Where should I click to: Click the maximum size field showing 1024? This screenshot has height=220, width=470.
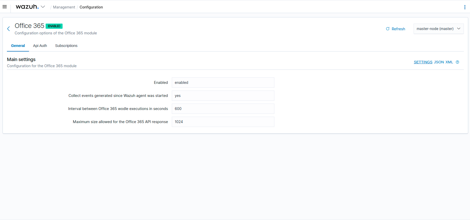(x=223, y=122)
